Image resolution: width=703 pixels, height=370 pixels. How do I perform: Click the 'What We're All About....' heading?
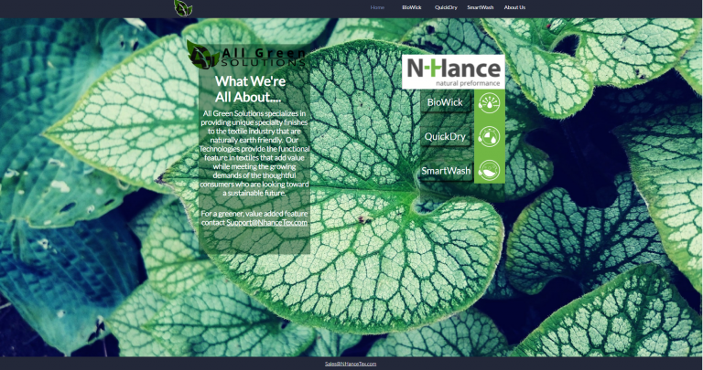coord(248,89)
